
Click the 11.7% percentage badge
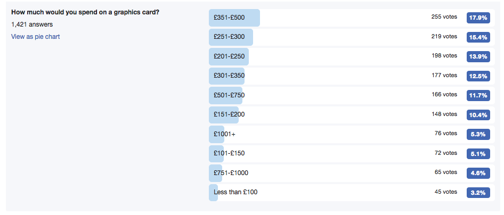478,95
